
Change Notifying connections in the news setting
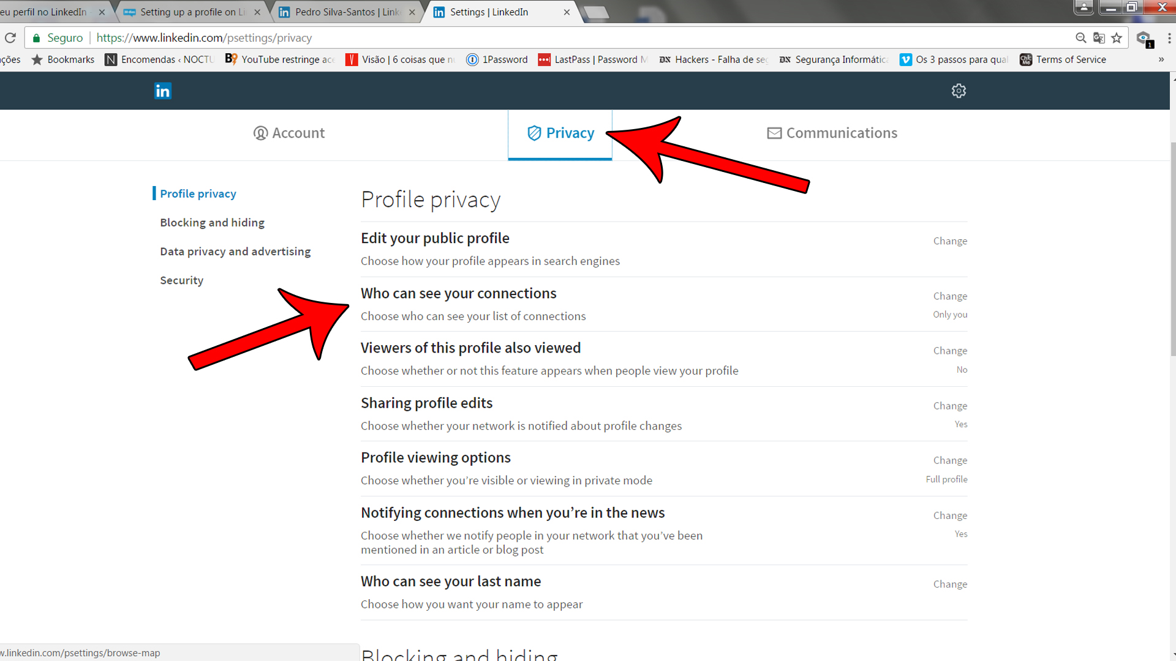pos(950,515)
